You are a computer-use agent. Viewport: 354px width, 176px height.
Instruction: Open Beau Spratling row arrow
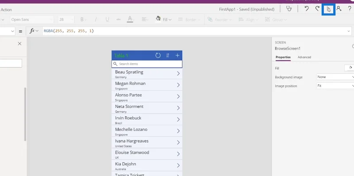[x=178, y=73]
